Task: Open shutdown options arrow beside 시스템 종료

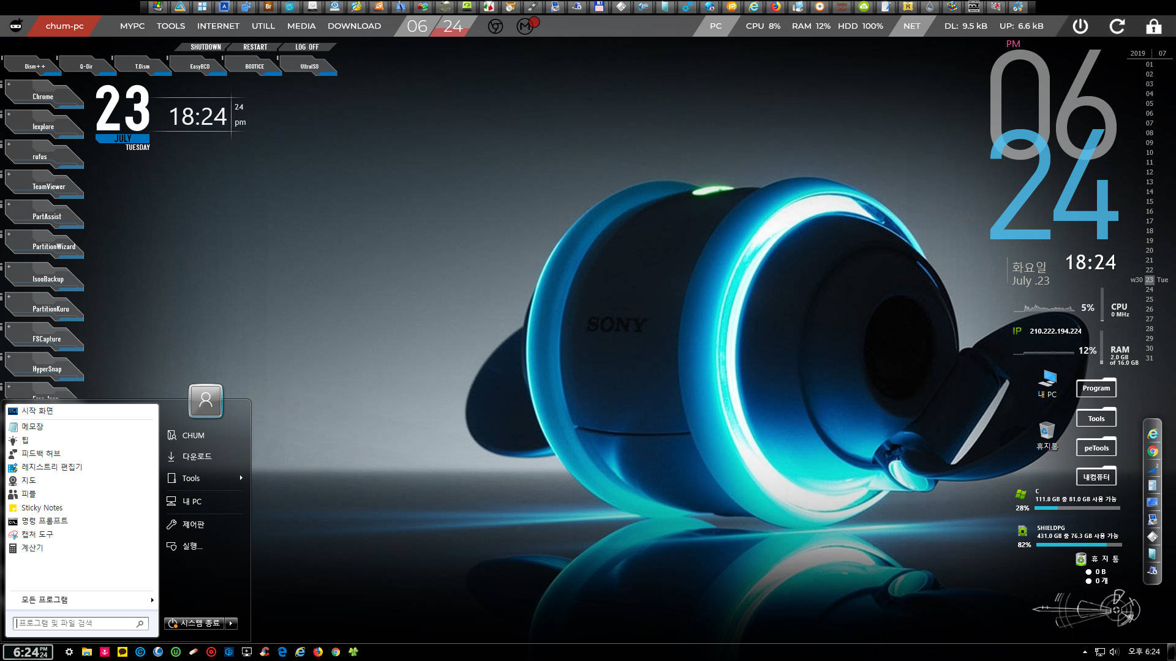Action: coord(231,623)
